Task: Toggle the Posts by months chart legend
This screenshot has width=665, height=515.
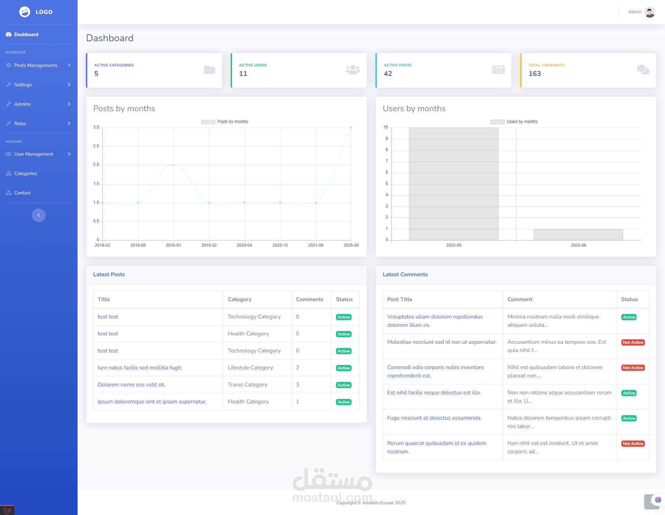Action: 225,122
